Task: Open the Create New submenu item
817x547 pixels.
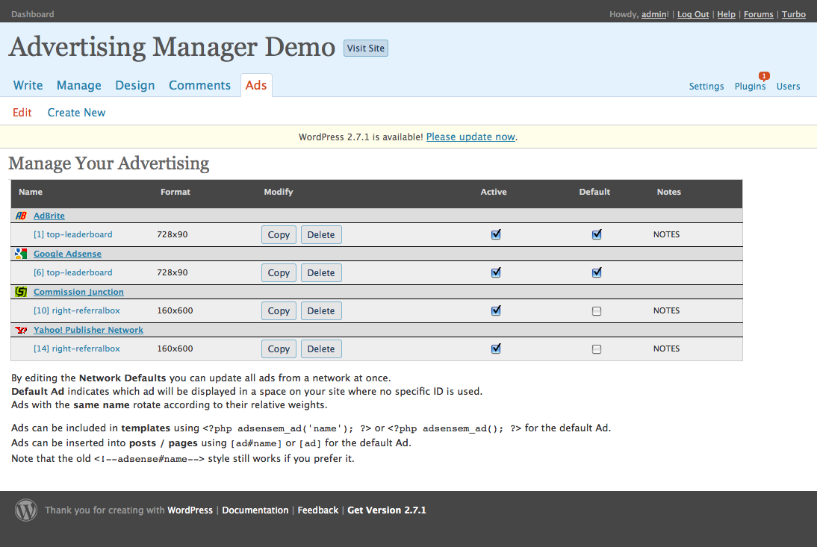Action: coord(77,113)
